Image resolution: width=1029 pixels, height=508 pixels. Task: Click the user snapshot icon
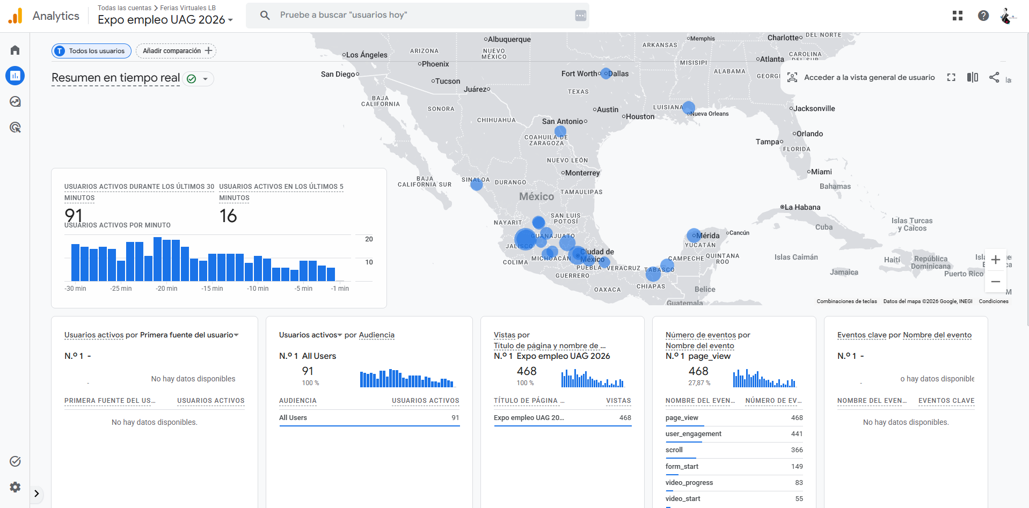tap(792, 77)
